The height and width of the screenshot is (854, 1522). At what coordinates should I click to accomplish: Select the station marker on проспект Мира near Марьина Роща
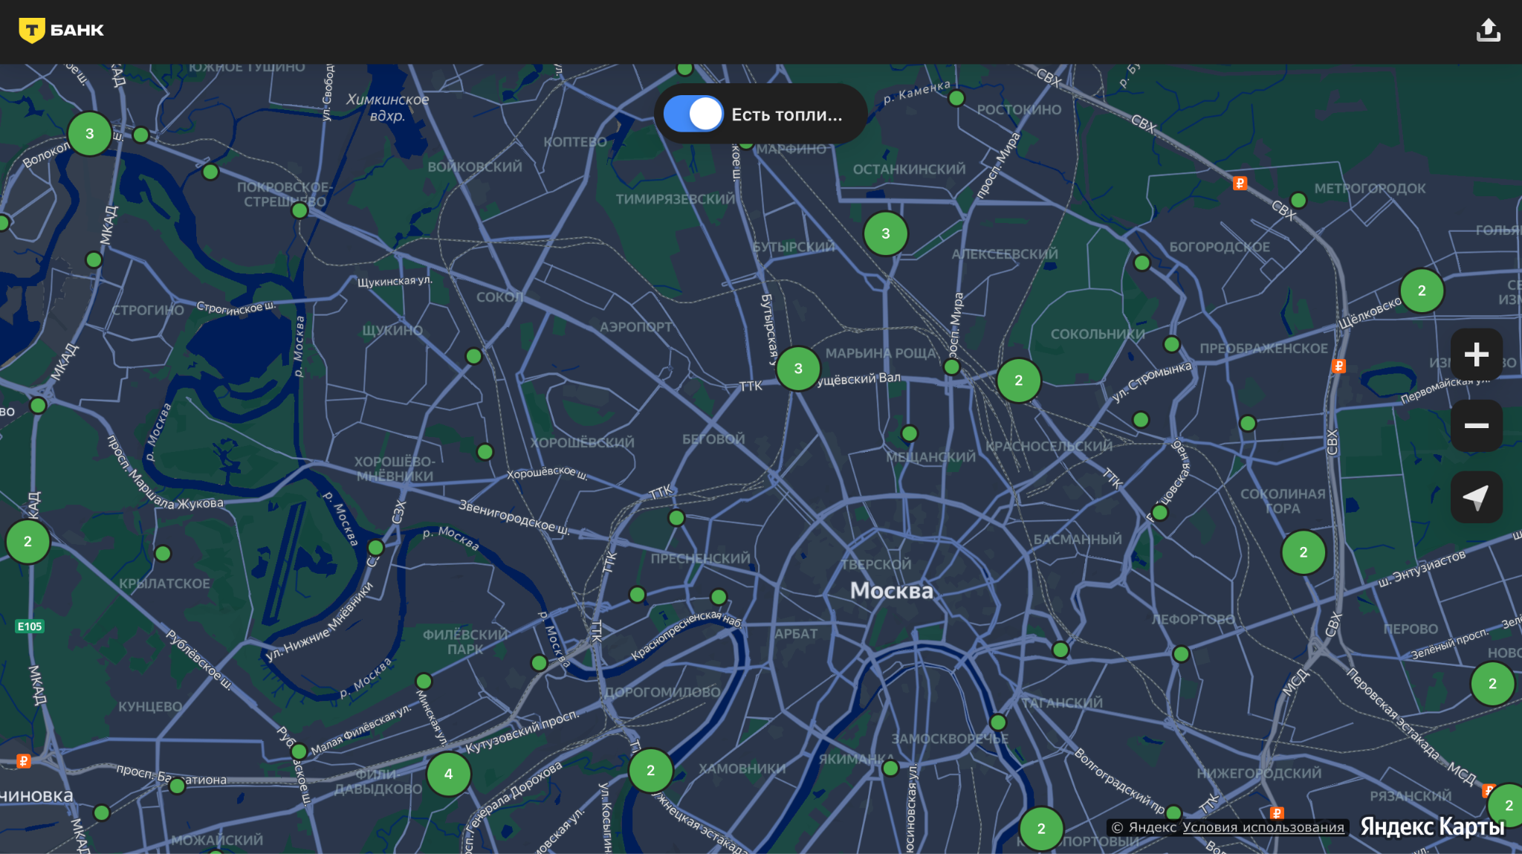pos(951,366)
